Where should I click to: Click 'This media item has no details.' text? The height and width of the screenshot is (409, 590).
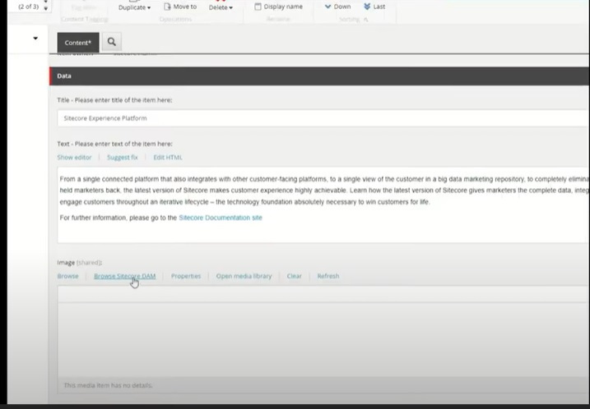click(108, 385)
